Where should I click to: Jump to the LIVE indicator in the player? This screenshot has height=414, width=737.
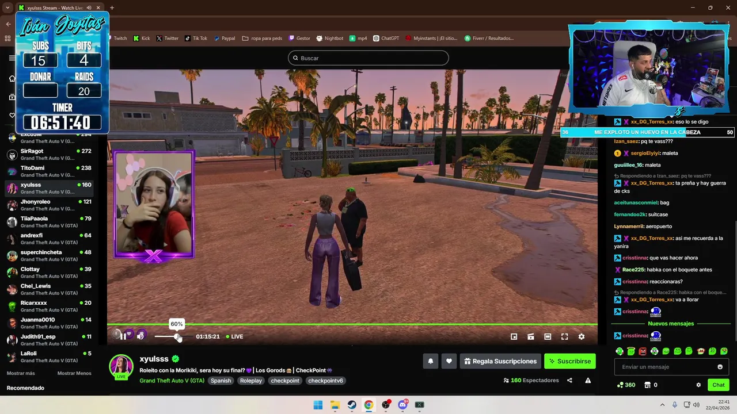pyautogui.click(x=234, y=336)
